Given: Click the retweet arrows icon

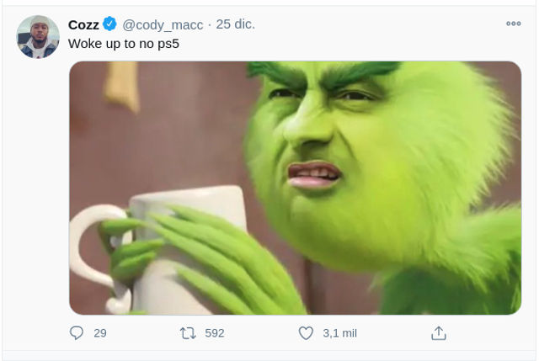Looking at the screenshot, I should (189, 333).
